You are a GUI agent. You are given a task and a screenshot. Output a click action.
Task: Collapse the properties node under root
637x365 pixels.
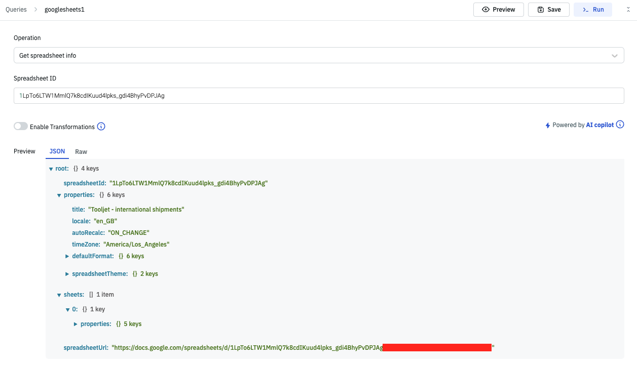click(59, 195)
